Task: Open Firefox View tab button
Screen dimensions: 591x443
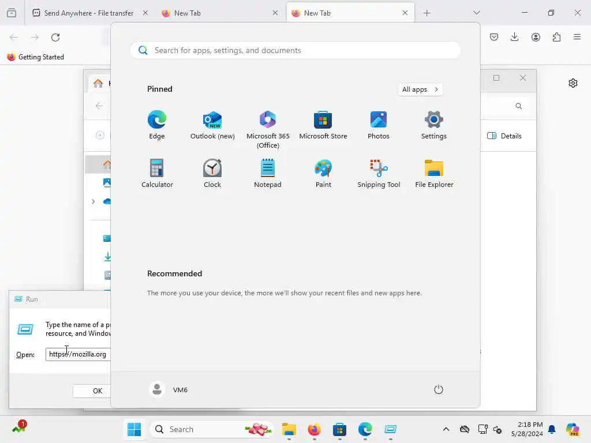Action: pyautogui.click(x=12, y=13)
